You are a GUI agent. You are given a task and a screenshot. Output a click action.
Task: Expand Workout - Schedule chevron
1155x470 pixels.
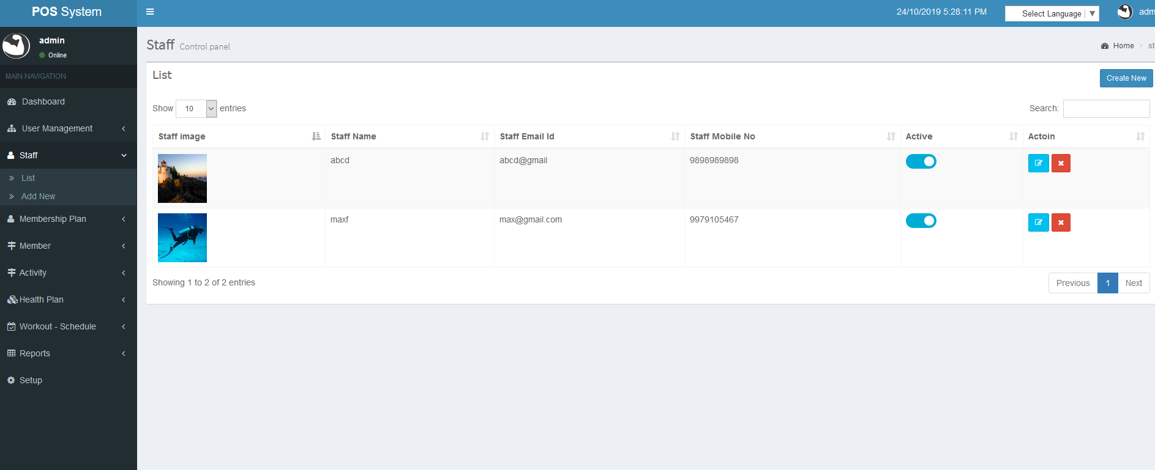124,326
